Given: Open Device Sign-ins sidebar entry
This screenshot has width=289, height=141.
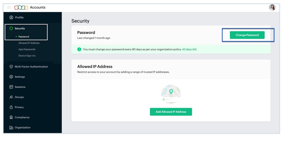Looking at the screenshot, I should click(27, 56).
